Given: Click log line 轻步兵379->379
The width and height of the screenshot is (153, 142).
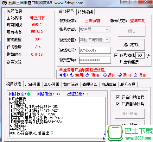Looking at the screenshot, I should coord(49,118).
